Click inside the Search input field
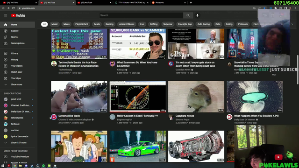 pos(141,15)
